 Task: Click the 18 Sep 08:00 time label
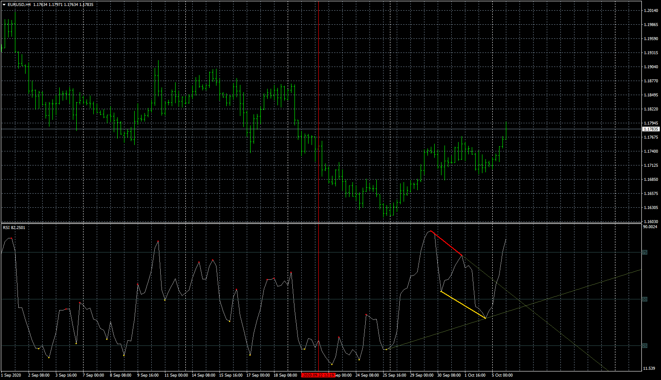286,375
